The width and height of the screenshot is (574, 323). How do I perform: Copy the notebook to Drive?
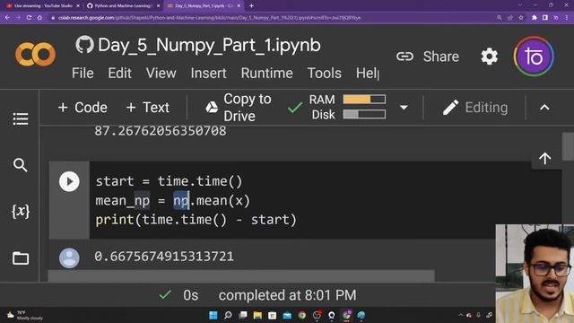[238, 108]
